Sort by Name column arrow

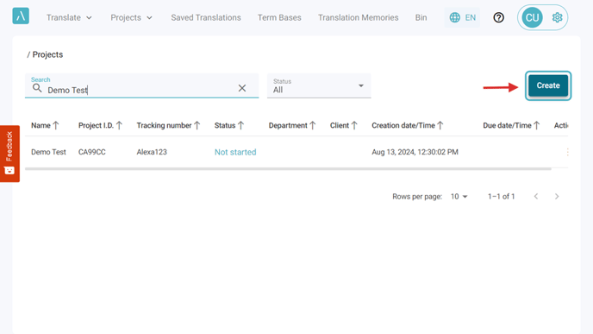coord(56,125)
